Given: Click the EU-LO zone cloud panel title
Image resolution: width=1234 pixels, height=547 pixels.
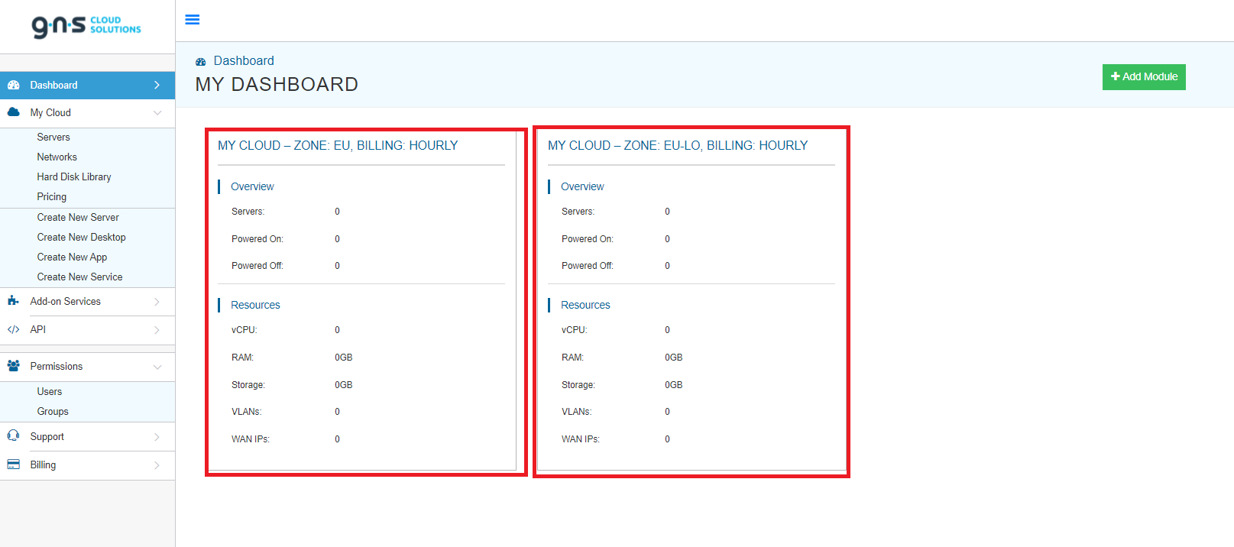Looking at the screenshot, I should point(678,145).
